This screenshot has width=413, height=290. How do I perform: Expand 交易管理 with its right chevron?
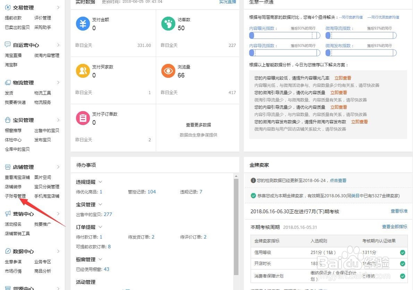[x=58, y=7]
